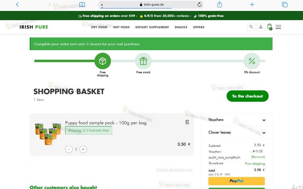Open the shopping bag cart icon
Screen dimensions: 303x189
tap(270, 27)
